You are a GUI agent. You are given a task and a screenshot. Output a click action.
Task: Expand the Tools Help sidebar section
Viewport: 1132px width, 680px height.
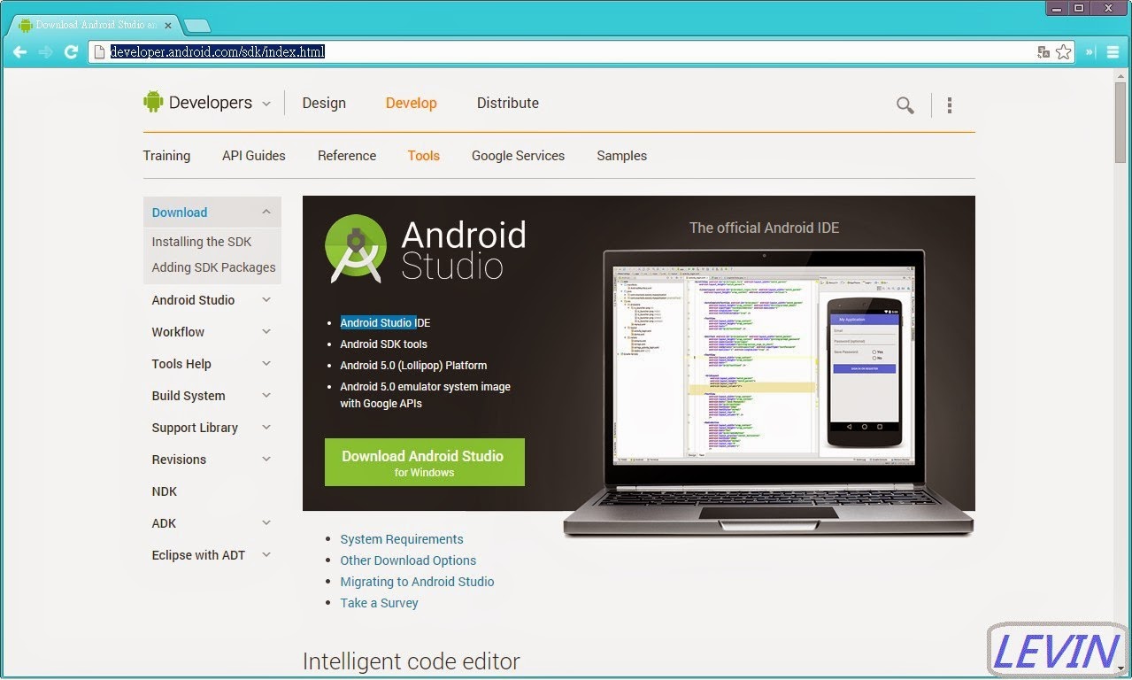point(266,364)
